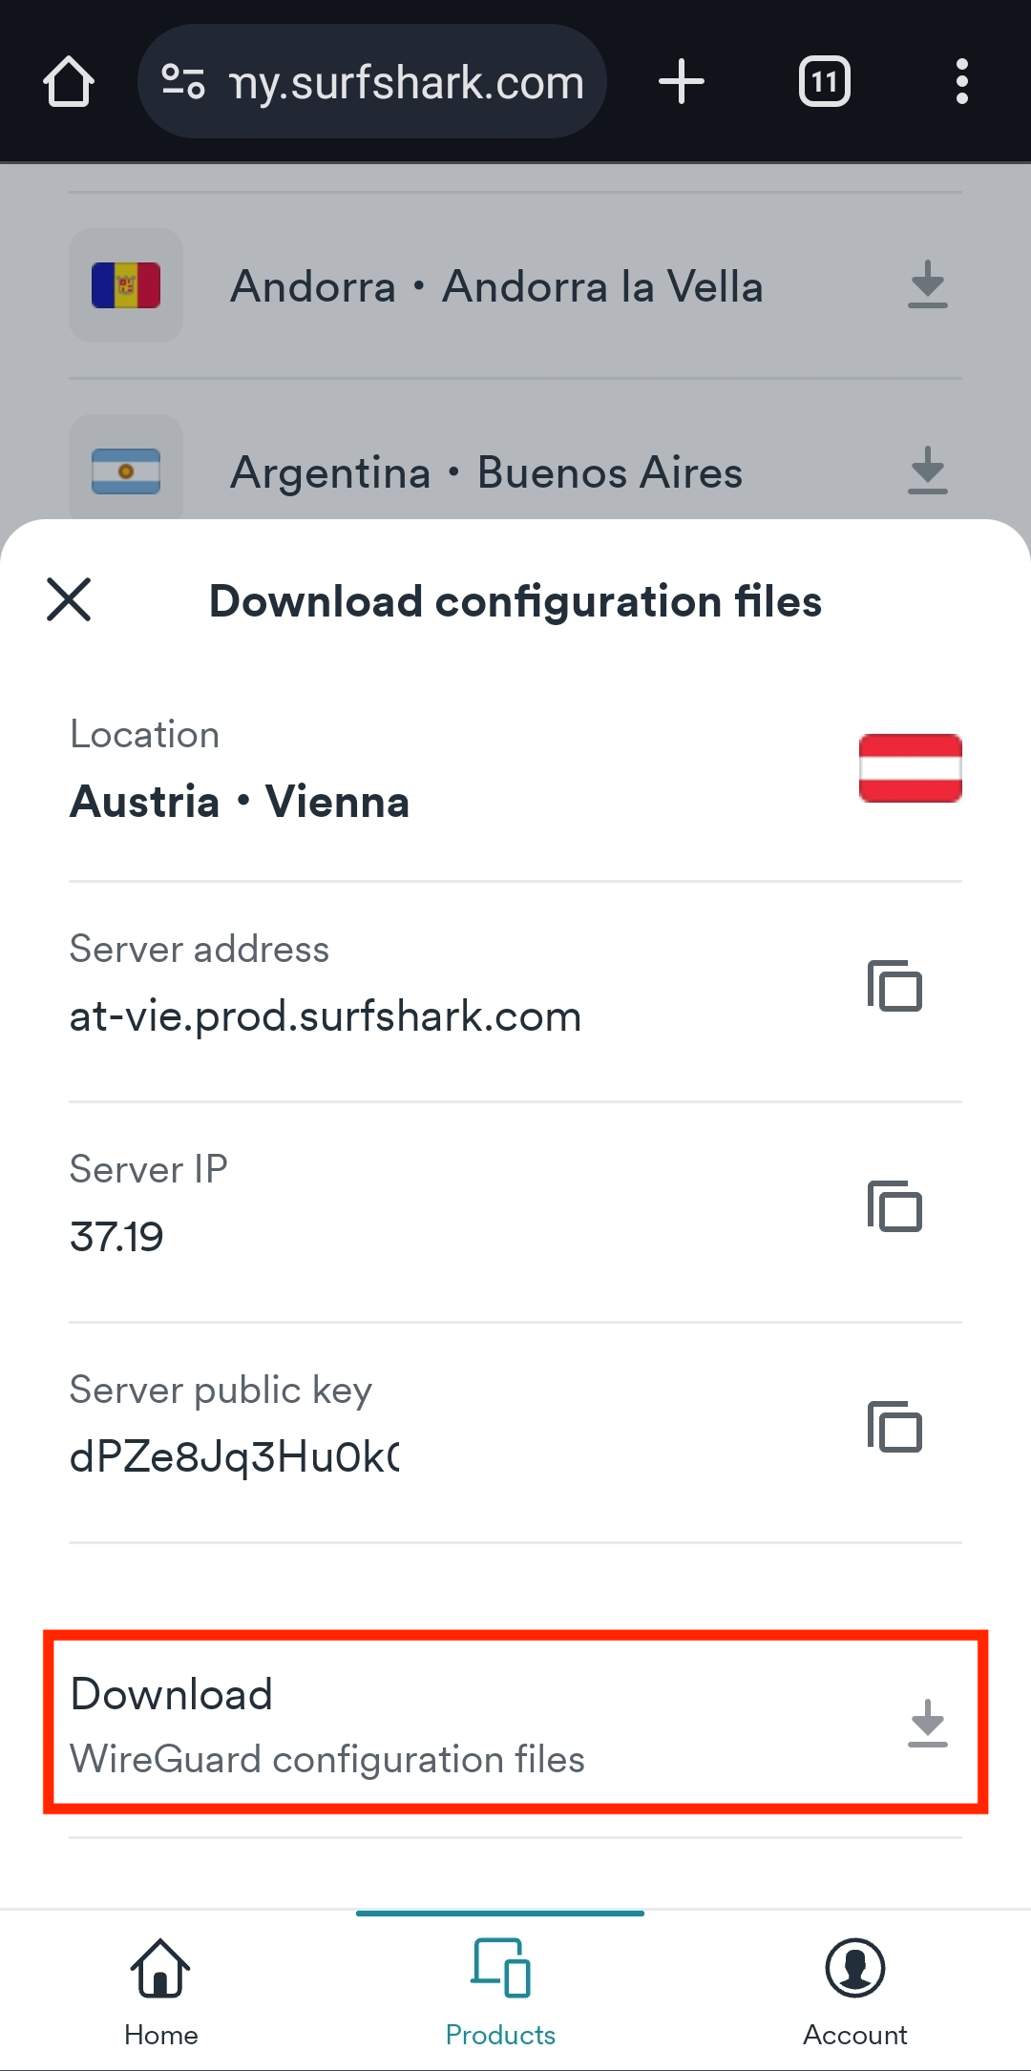The image size is (1031, 2071).
Task: Open the browser three-dot menu
Action: (961, 82)
